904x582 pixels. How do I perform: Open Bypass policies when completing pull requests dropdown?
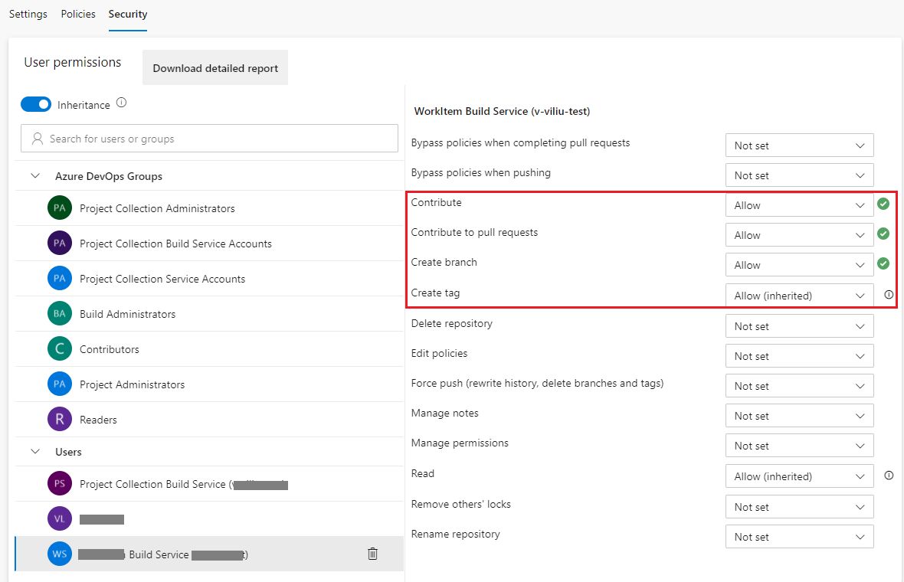click(799, 145)
